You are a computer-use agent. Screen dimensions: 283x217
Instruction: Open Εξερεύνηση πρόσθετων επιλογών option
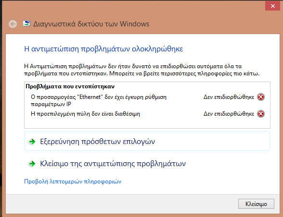(147, 141)
